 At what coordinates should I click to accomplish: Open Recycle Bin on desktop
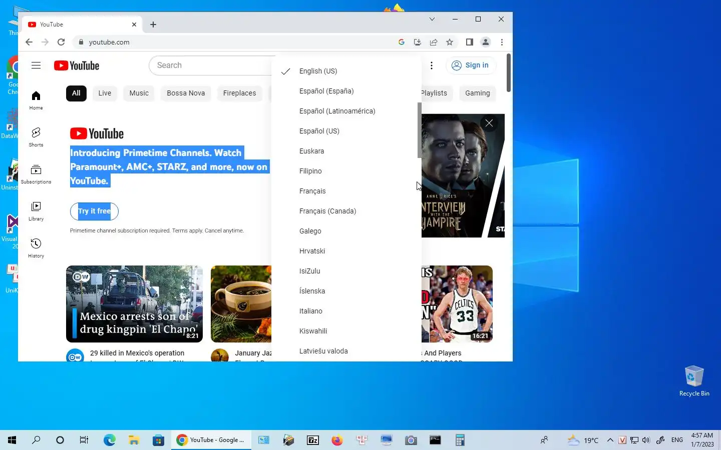[694, 381]
